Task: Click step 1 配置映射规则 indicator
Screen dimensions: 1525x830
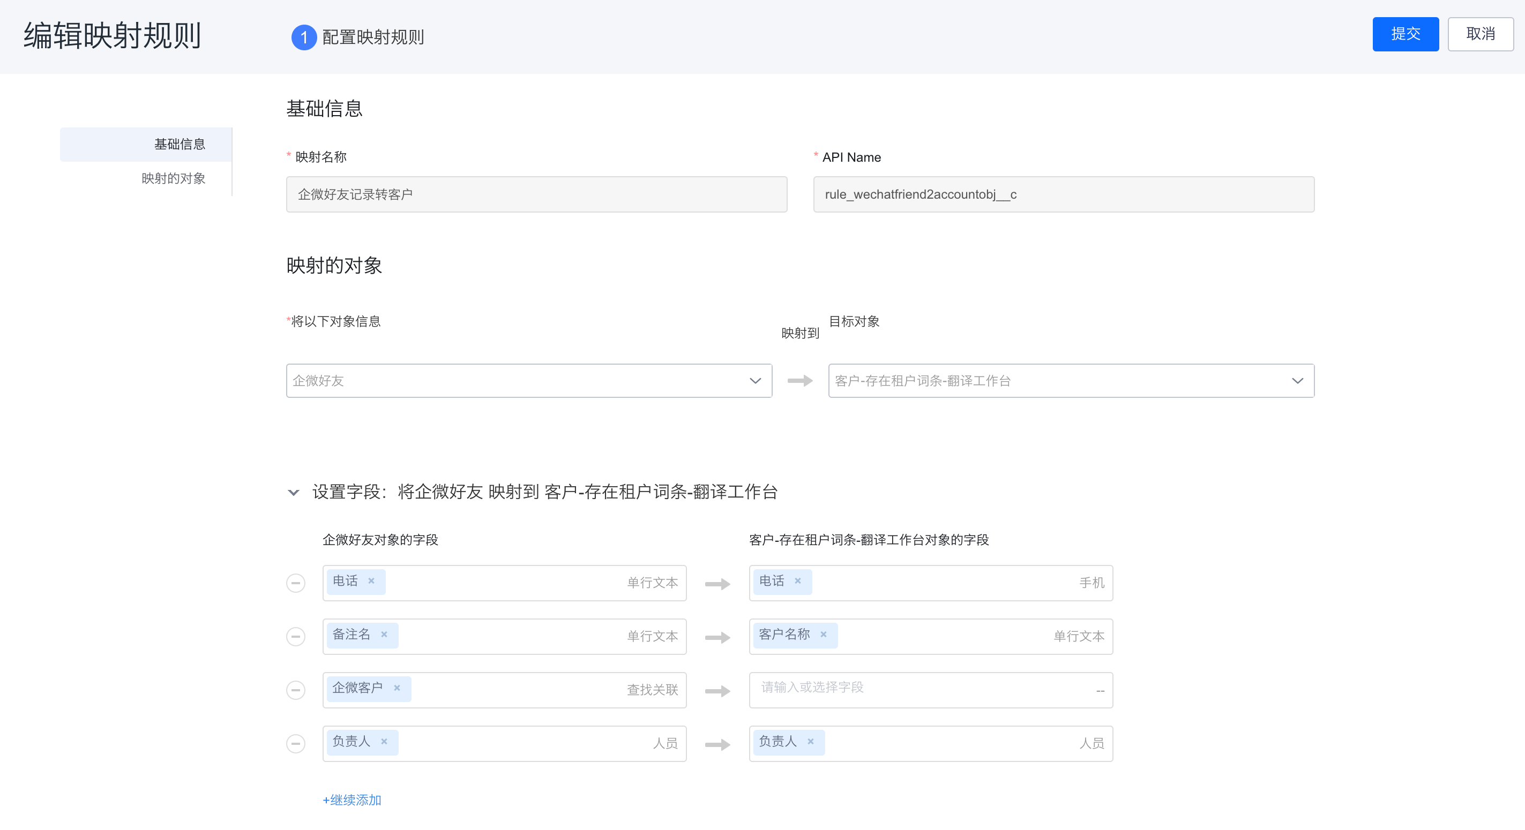Action: point(357,37)
